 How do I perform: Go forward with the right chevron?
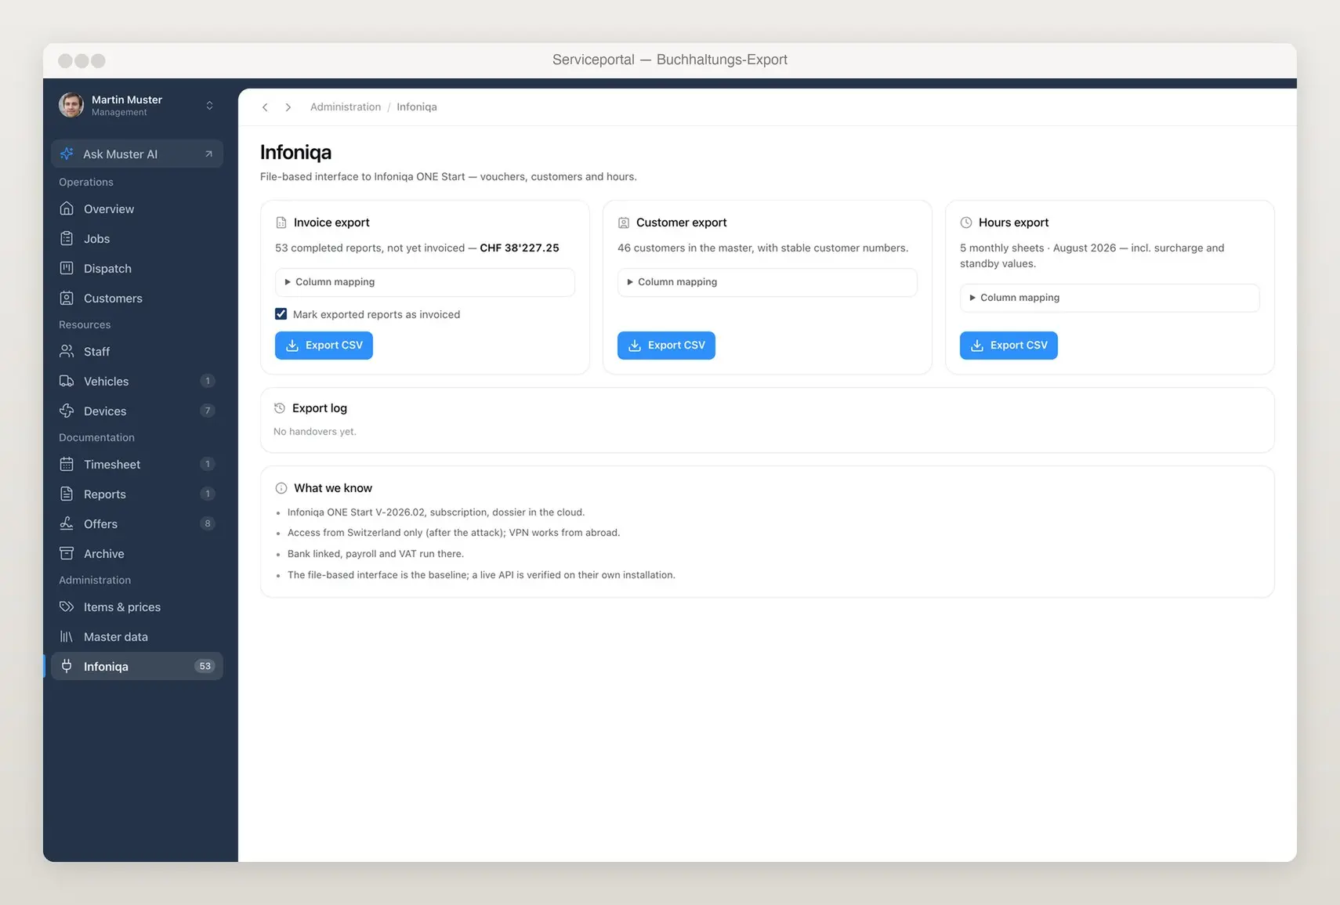pos(288,107)
